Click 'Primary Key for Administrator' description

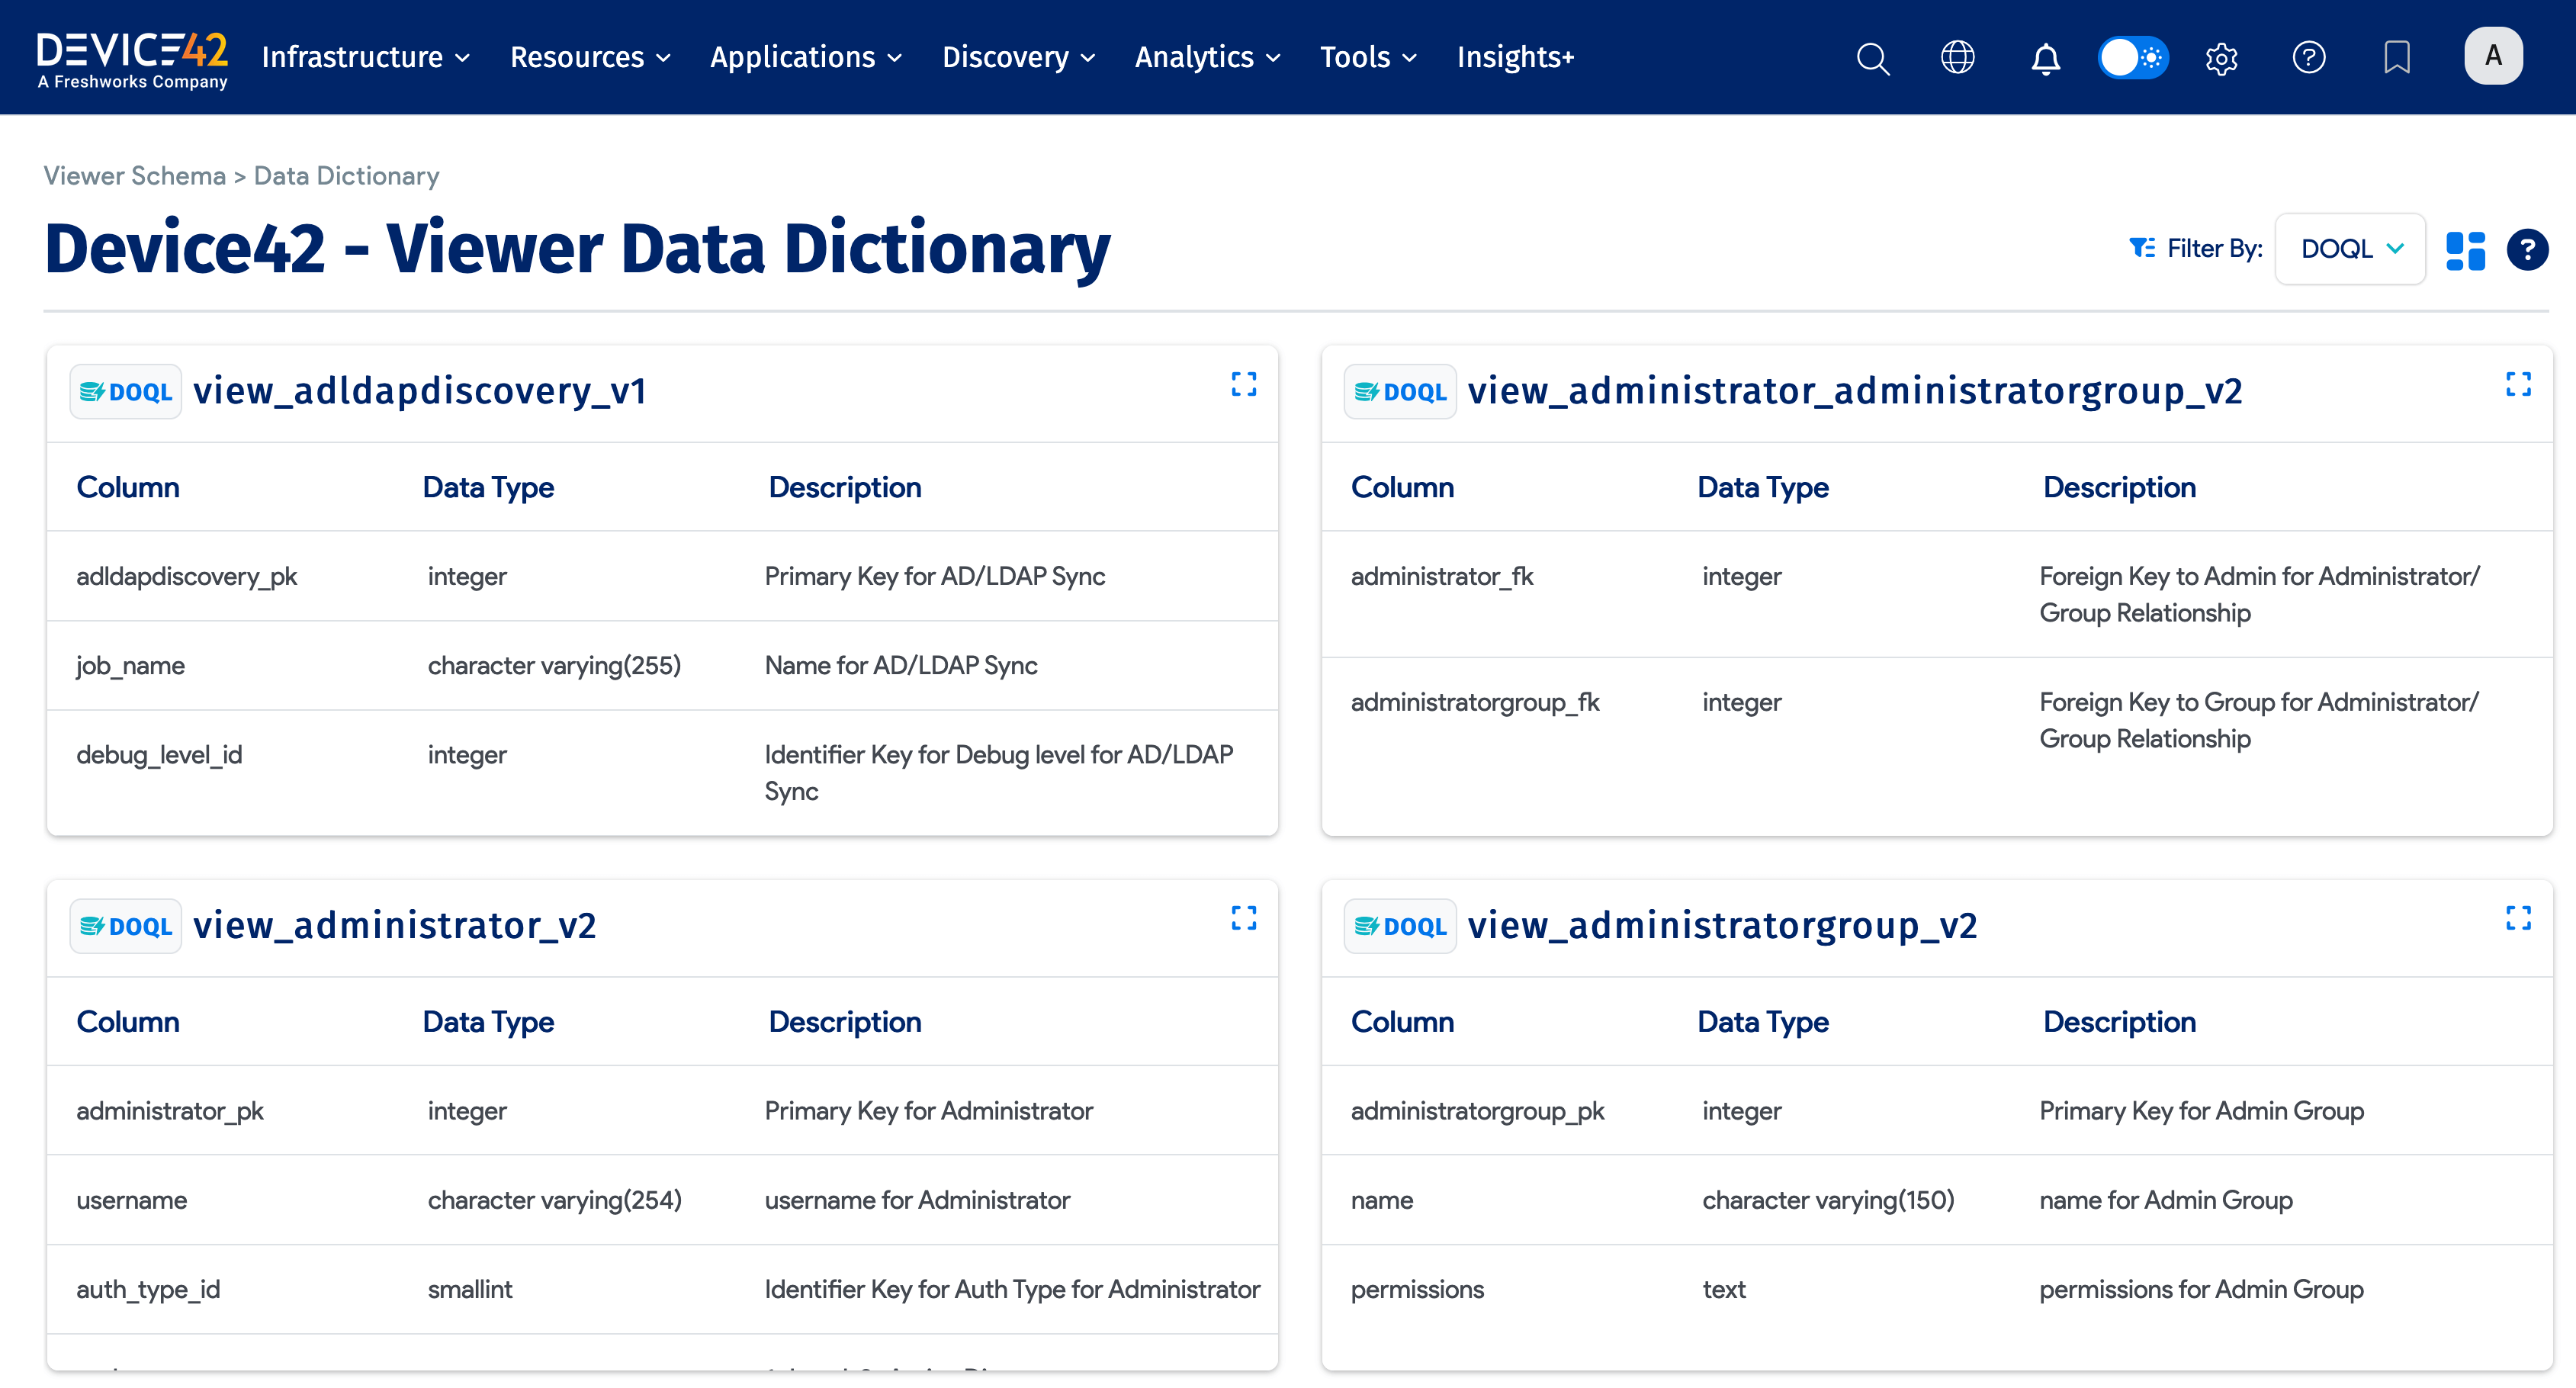[x=928, y=1111]
